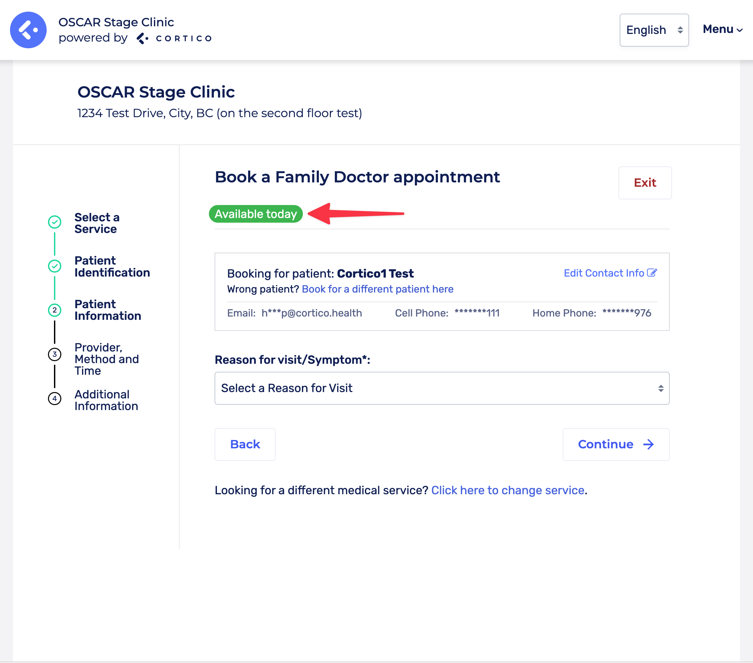This screenshot has width=753, height=663.
Task: Click the Cortico wordmark in header
Action: point(183,38)
